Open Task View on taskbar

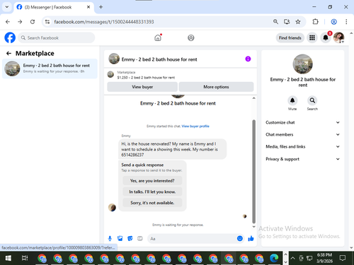[25, 258]
